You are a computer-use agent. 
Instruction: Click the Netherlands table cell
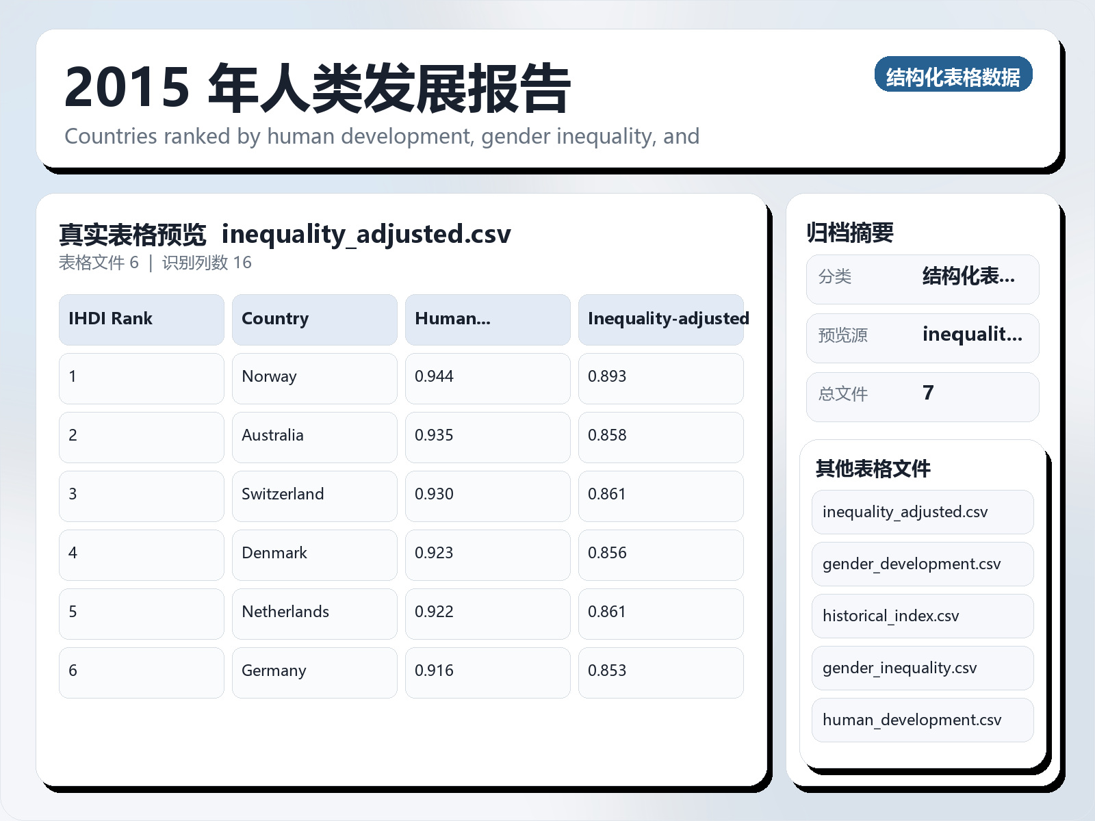[314, 613]
